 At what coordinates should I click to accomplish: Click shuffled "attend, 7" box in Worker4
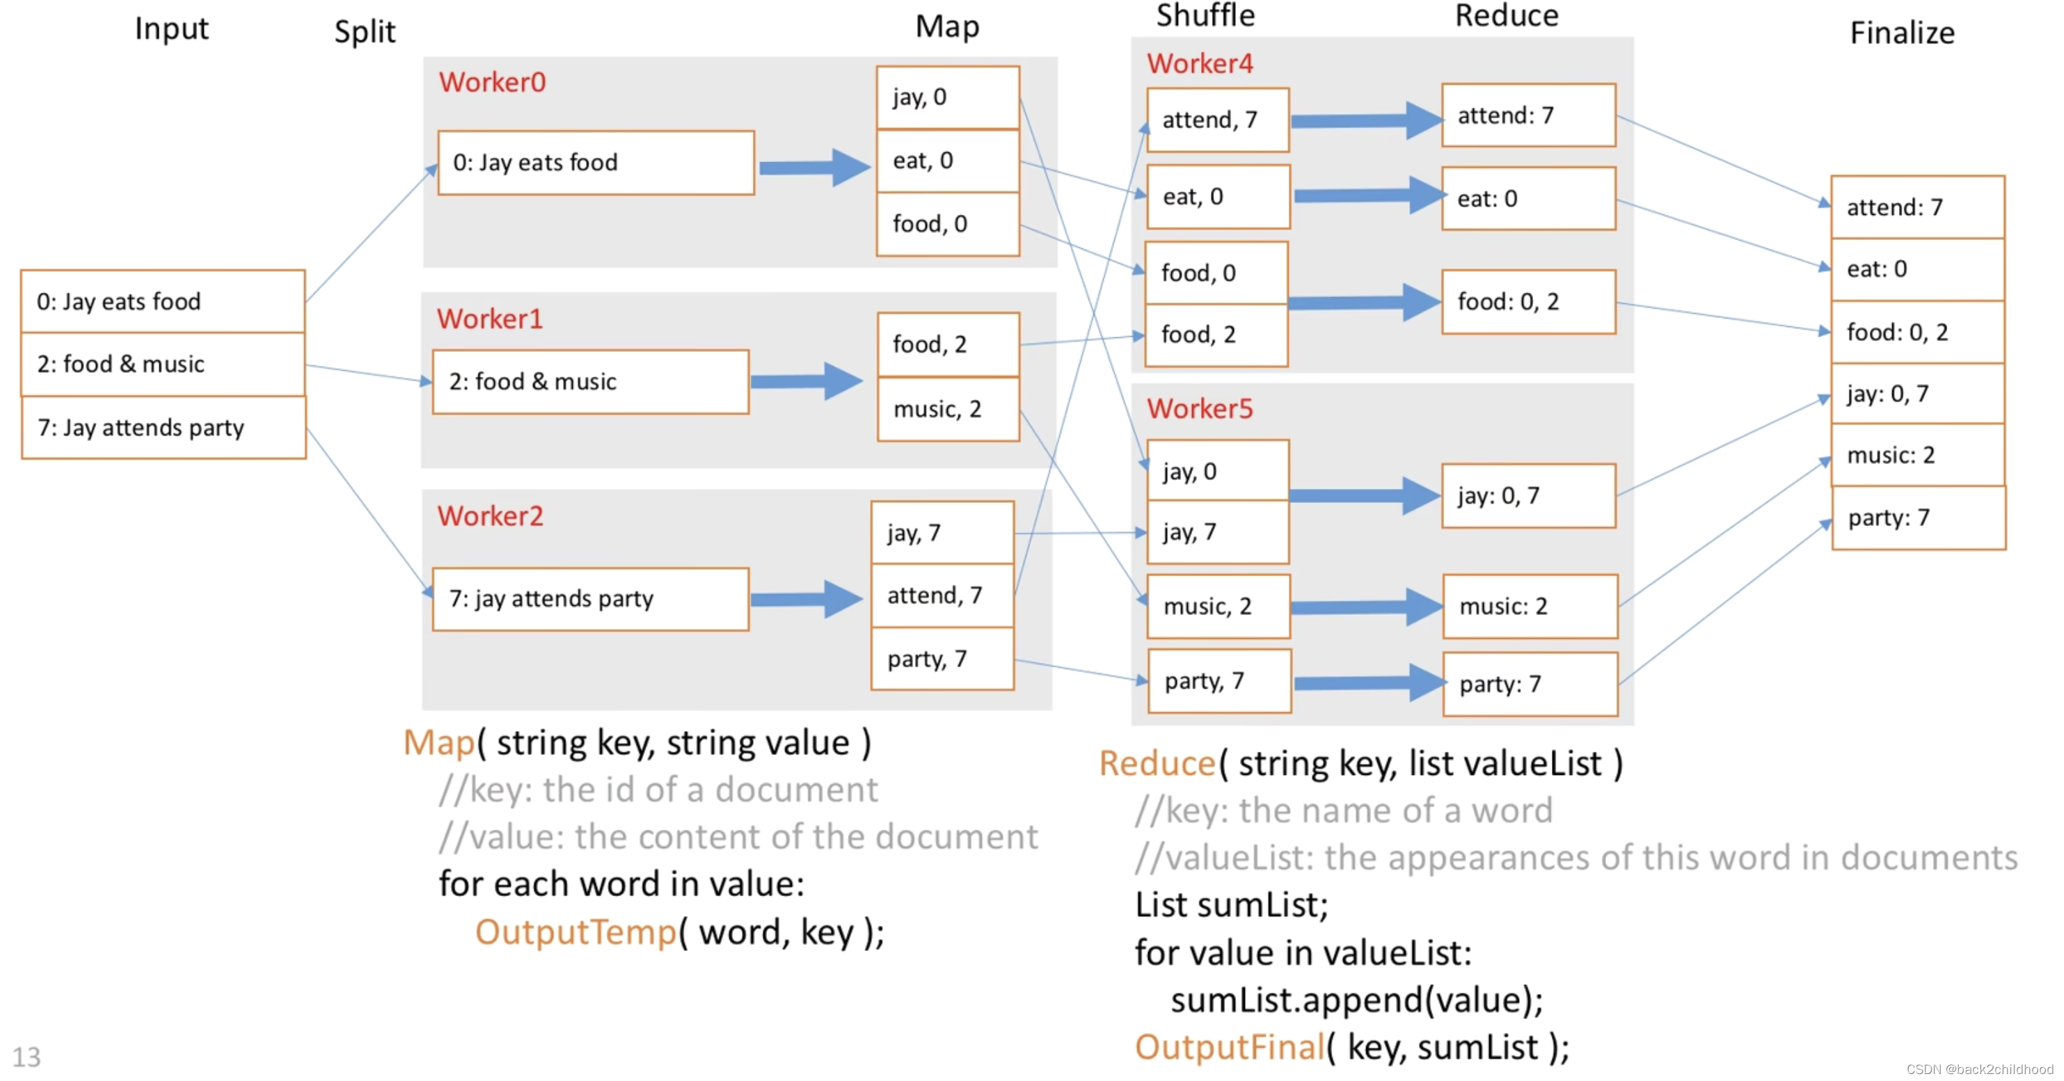[x=1218, y=120]
